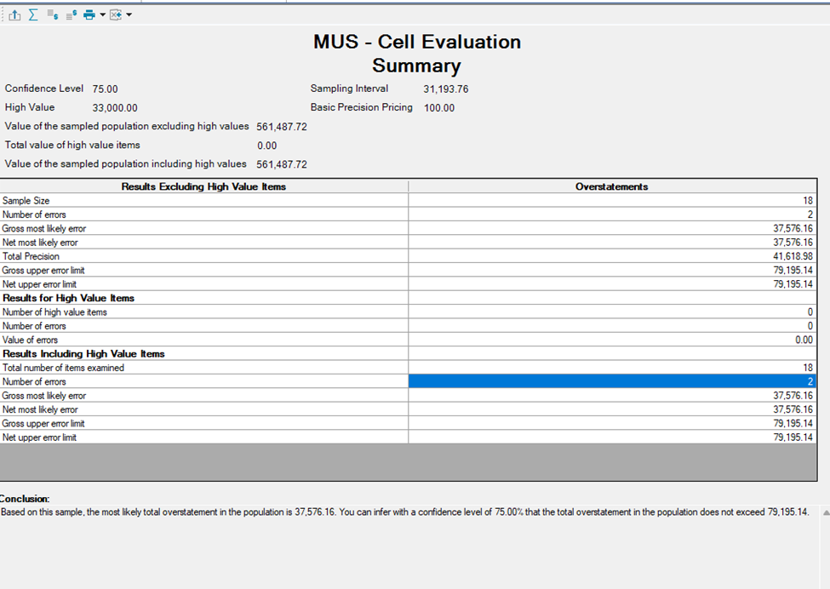The height and width of the screenshot is (589, 830).
Task: Click the currency format report icon
Action: click(72, 14)
